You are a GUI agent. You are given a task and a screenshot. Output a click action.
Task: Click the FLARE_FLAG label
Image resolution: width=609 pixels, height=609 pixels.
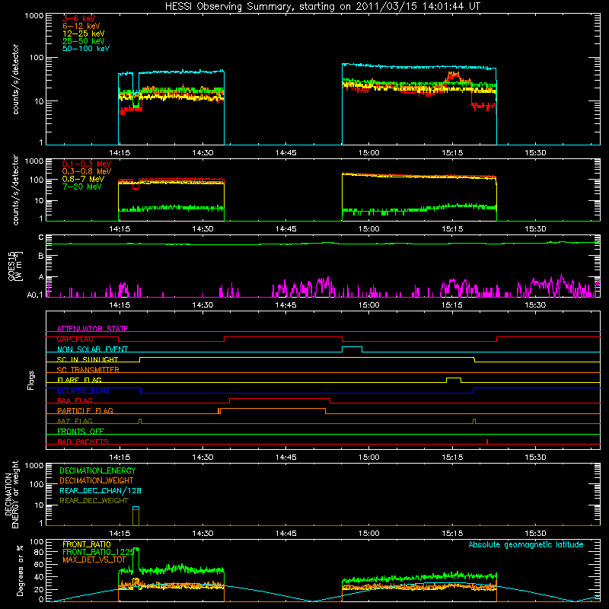tap(79, 380)
